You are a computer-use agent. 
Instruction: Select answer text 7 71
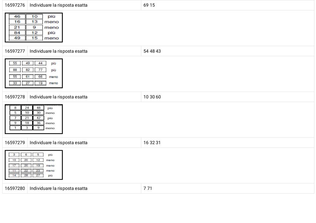coord(148,188)
